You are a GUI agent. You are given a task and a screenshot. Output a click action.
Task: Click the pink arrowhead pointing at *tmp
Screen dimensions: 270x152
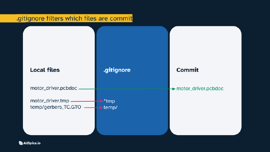[x=102, y=101]
